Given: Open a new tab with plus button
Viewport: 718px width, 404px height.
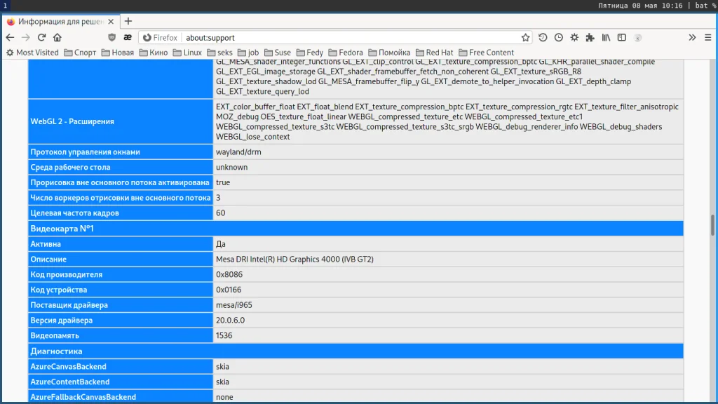Looking at the screenshot, I should 128,21.
